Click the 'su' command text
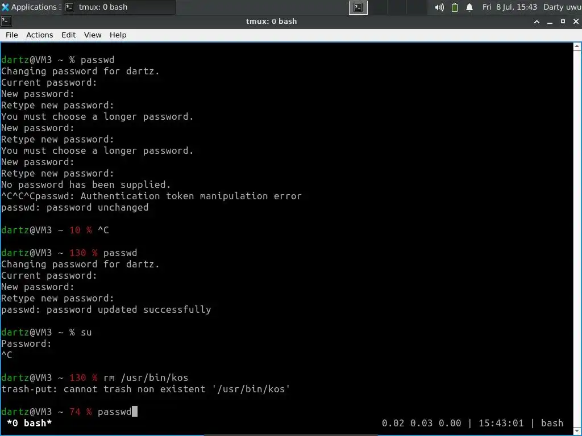The height and width of the screenshot is (436, 582). 86,333
